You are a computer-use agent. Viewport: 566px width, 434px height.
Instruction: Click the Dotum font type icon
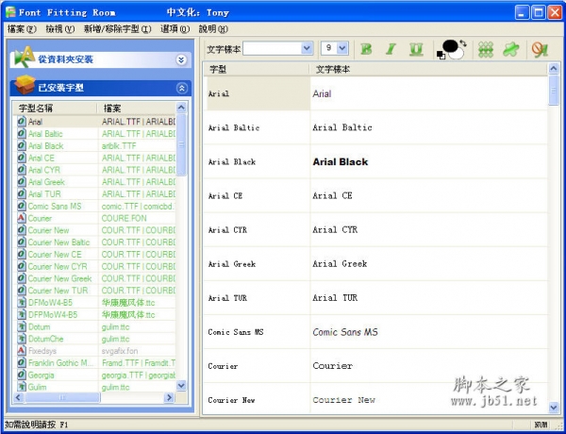tap(22, 326)
